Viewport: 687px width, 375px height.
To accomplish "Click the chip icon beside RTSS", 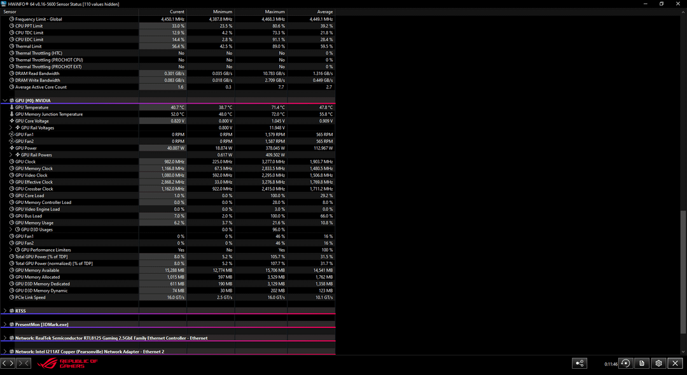I will tap(12, 311).
